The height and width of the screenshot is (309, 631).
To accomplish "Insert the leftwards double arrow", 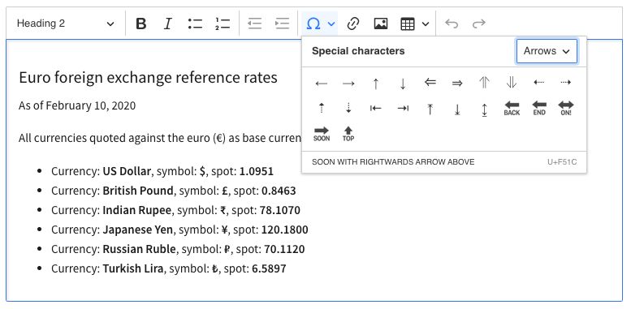I will pos(430,83).
